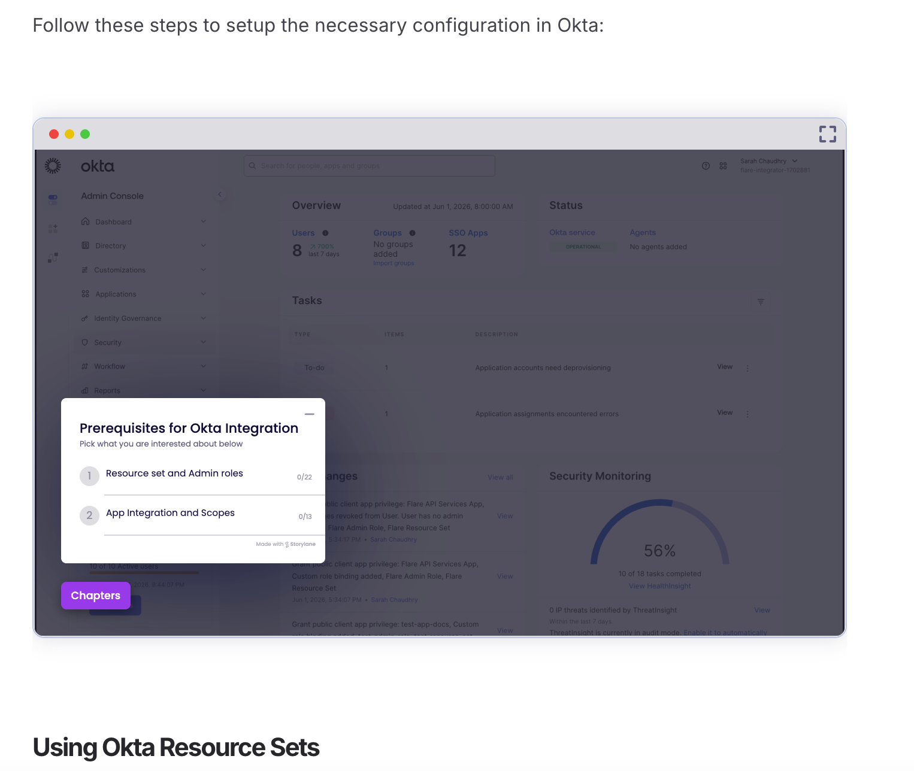Open the apps grid icon in header
The image size is (914, 771).
click(723, 166)
